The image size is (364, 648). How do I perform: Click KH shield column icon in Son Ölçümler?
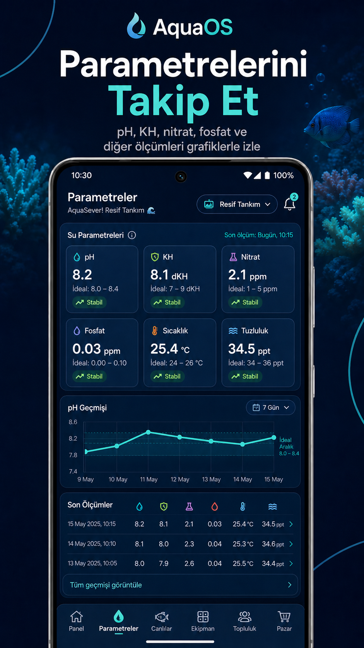click(x=164, y=507)
